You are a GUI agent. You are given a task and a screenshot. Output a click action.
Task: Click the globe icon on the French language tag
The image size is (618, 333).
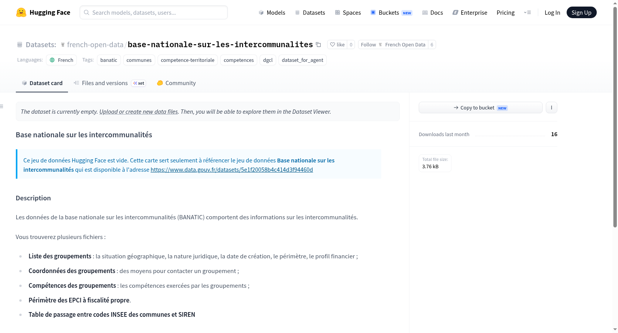(52, 60)
